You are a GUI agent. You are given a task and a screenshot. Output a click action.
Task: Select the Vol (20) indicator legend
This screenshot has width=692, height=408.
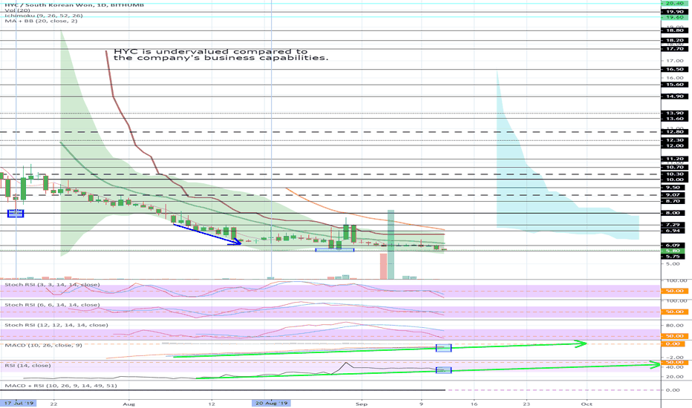pos(18,10)
